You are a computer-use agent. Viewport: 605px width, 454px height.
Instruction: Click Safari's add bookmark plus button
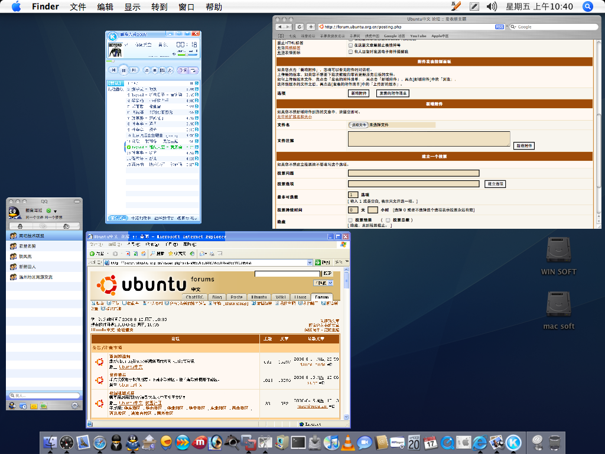click(x=311, y=27)
